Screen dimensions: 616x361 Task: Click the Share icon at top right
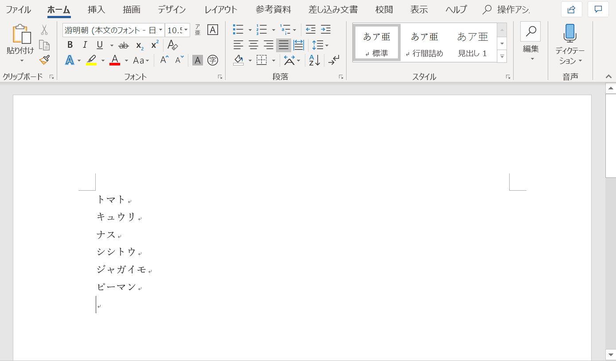(572, 9)
